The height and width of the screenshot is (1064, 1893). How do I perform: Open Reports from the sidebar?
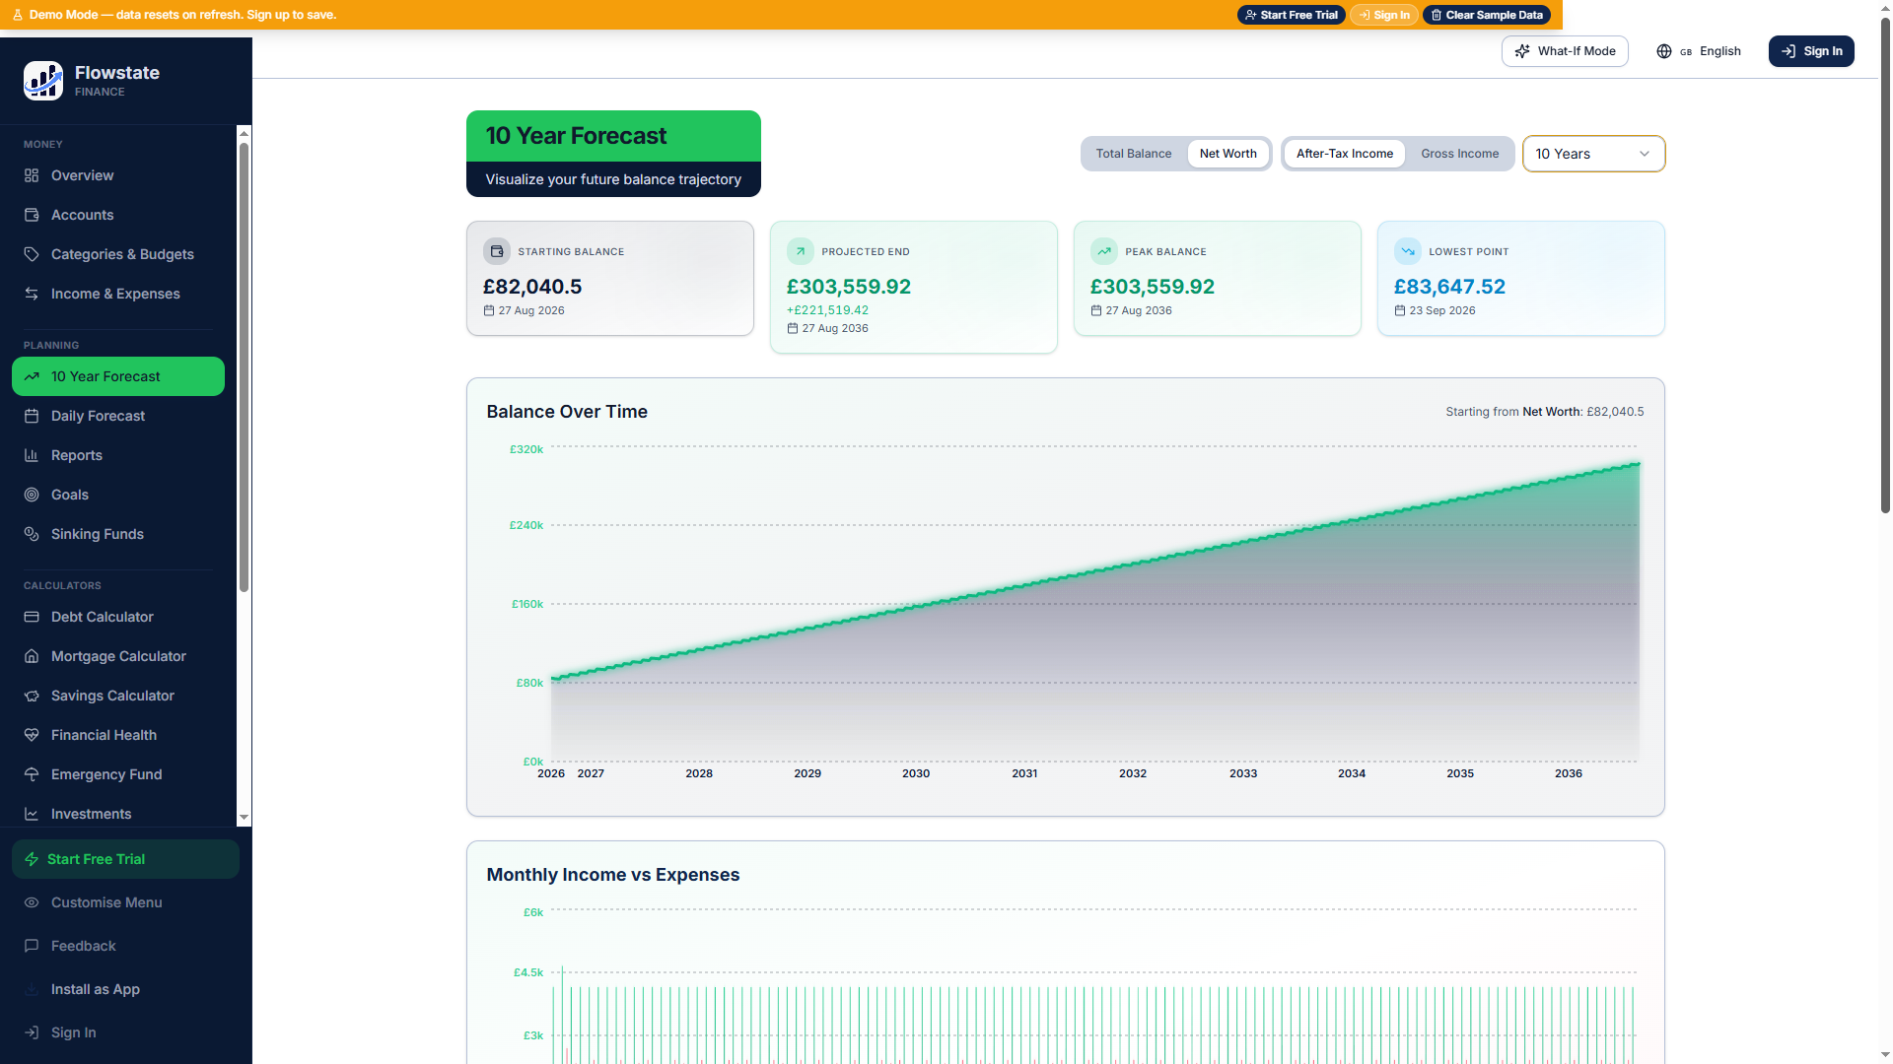pos(118,455)
